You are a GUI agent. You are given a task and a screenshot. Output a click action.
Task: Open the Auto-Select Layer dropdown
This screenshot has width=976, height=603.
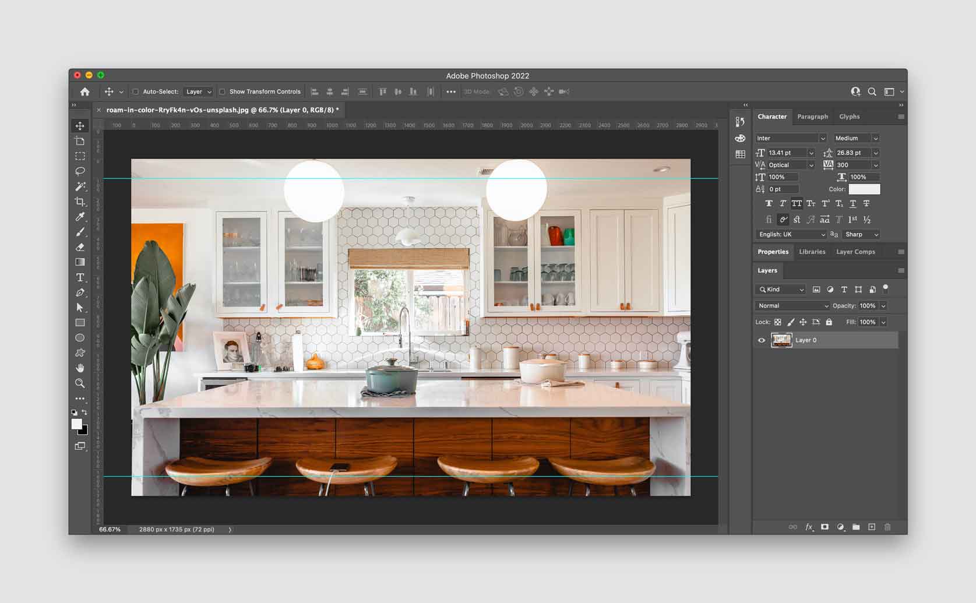pyautogui.click(x=198, y=91)
